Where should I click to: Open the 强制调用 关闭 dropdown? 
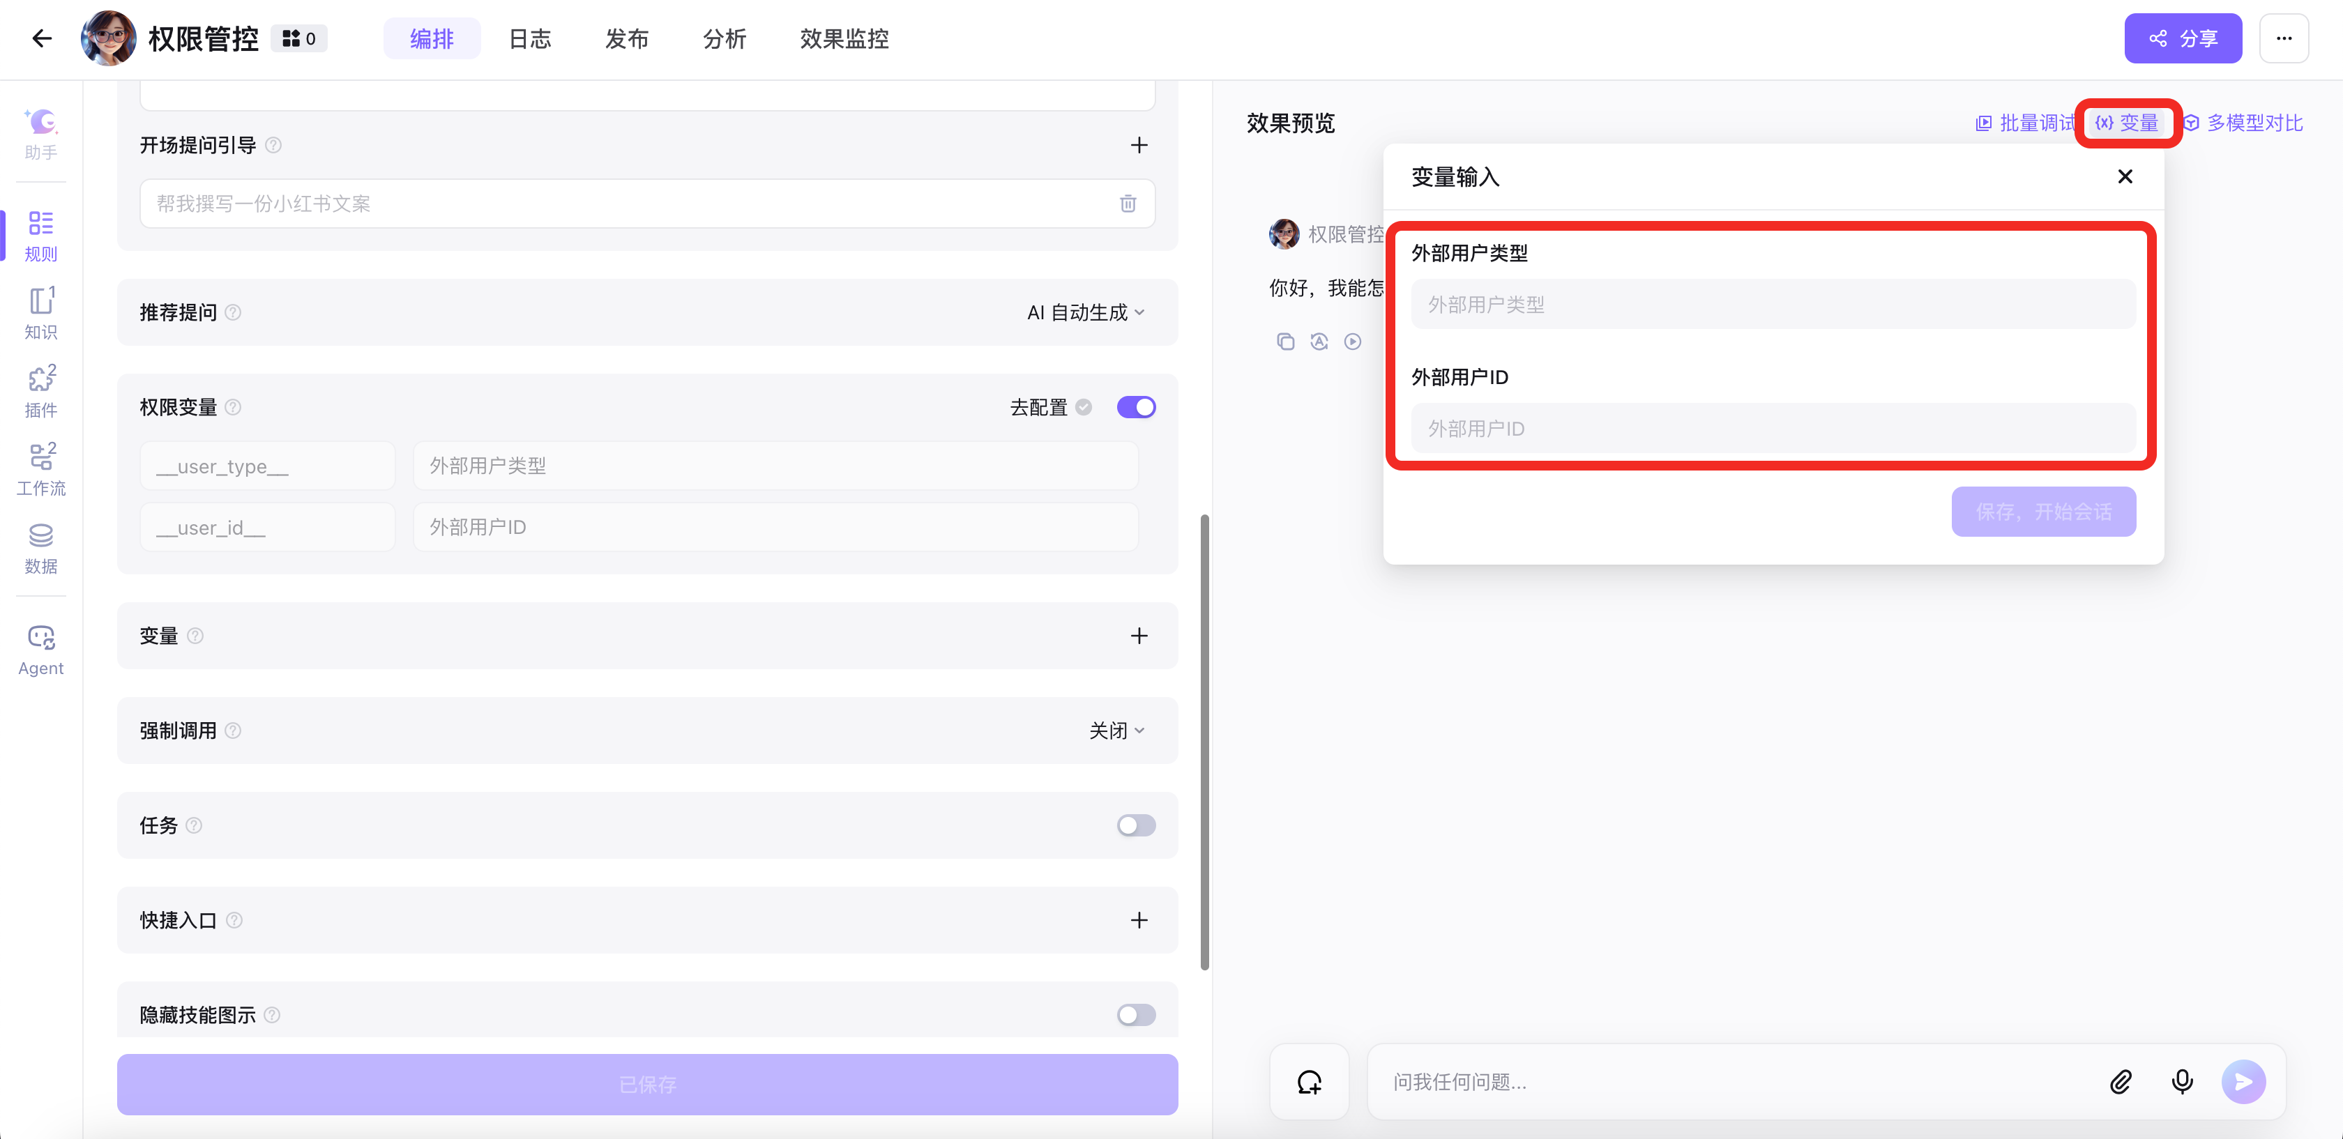[x=1116, y=731]
